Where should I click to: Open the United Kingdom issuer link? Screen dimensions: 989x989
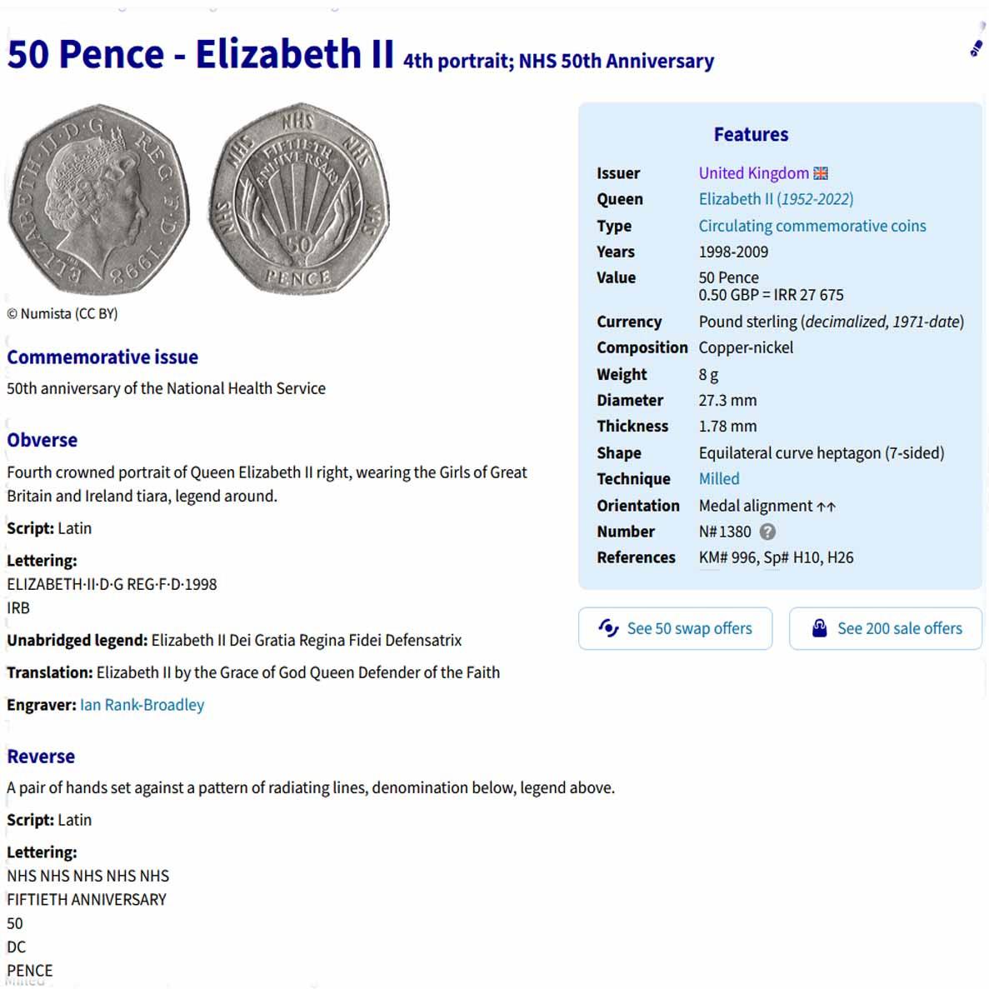(x=753, y=173)
